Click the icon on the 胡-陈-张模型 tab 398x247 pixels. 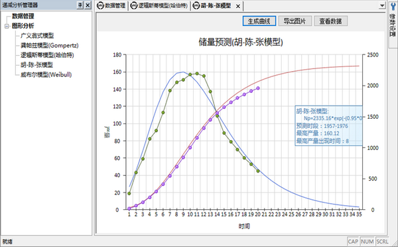click(196, 5)
